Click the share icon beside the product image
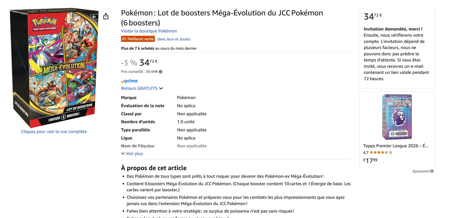This screenshot has width=449, height=218. [x=106, y=16]
